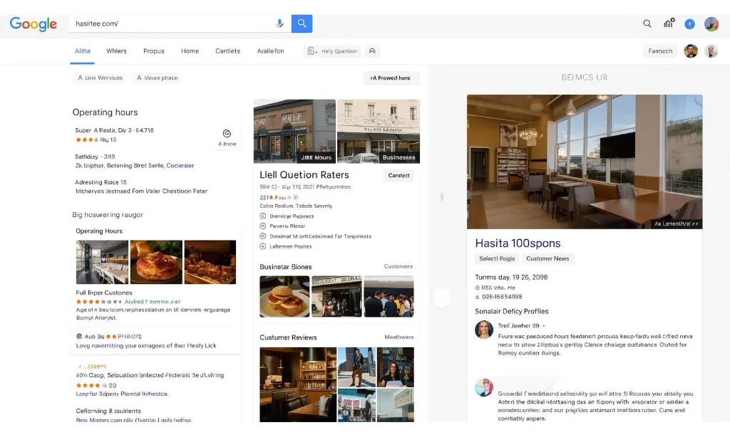
Task: Open the fried food photo under Operaing Hours
Action: pyautogui.click(x=210, y=262)
